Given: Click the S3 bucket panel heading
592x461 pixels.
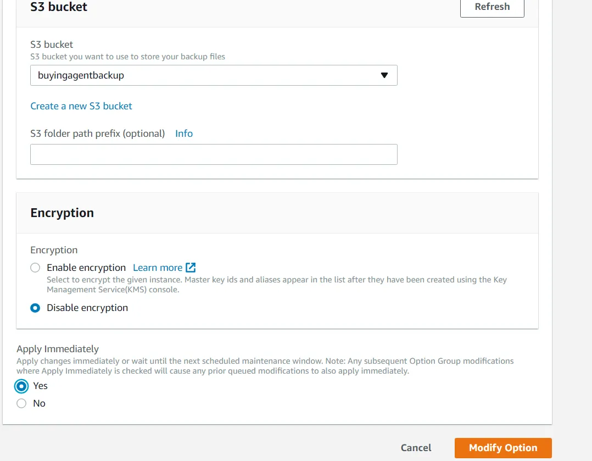Looking at the screenshot, I should [x=59, y=7].
